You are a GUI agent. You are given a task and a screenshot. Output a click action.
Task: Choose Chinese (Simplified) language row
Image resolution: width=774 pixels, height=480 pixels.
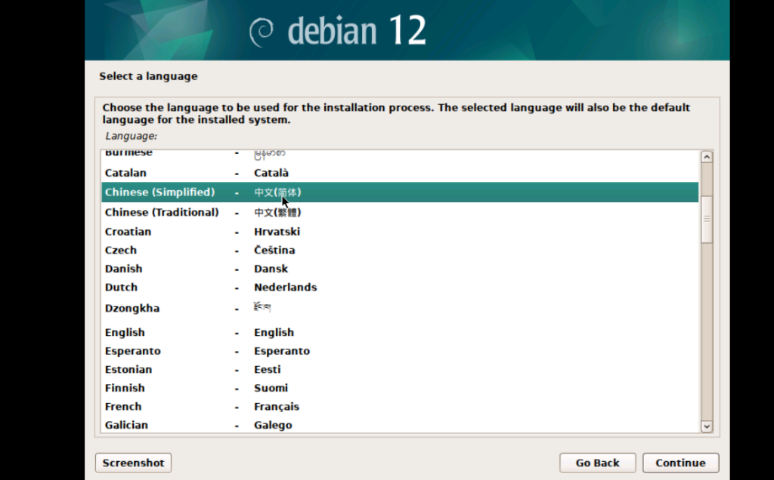[x=159, y=192]
